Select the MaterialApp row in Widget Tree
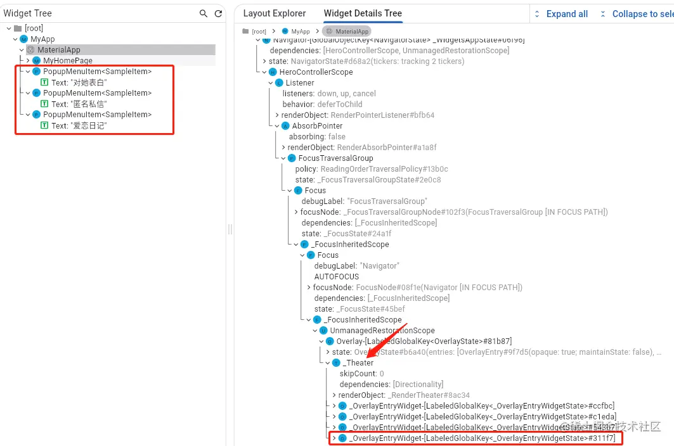Screen dimensions: 674x446 (x=120, y=50)
